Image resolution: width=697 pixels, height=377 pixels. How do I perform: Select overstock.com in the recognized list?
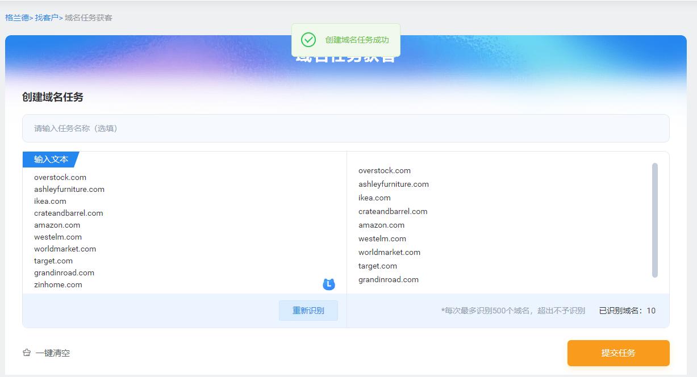384,170
